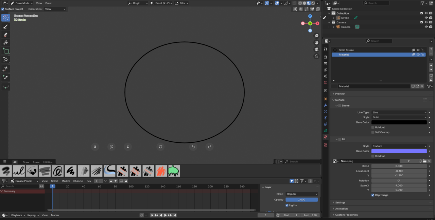
Task: Disable the Surface Project checkbox
Action: pos(3,9)
